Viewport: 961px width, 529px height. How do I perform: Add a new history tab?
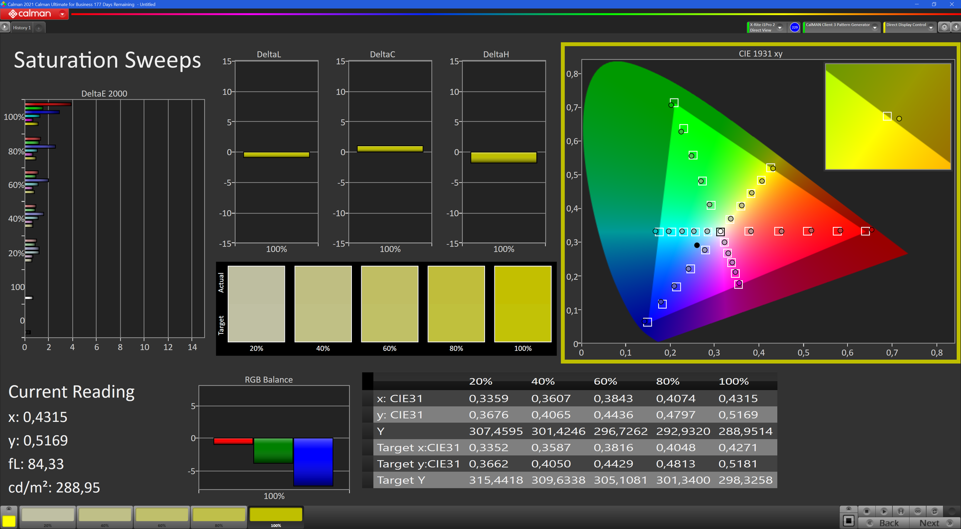[39, 28]
